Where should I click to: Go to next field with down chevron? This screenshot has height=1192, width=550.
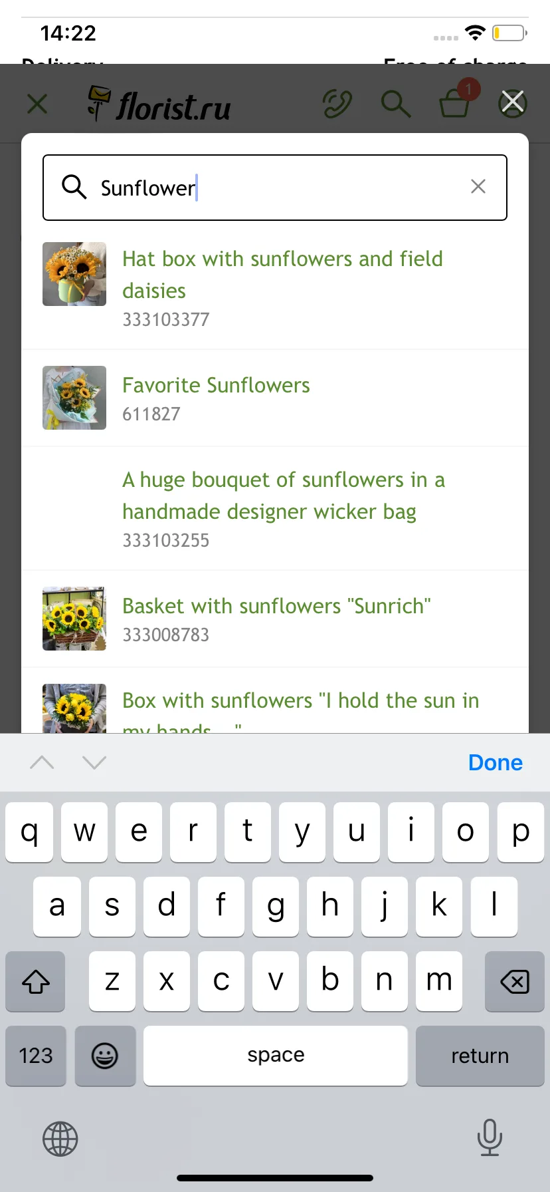[x=94, y=762]
